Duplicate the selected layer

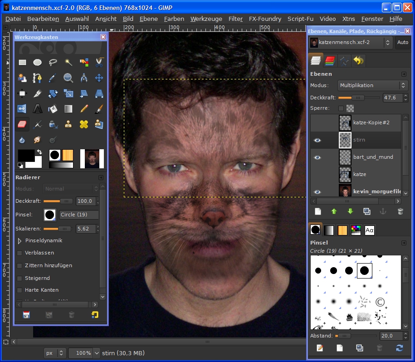367,211
